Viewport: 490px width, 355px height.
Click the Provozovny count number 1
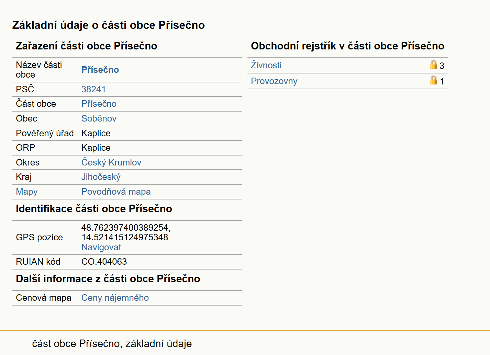[442, 81]
